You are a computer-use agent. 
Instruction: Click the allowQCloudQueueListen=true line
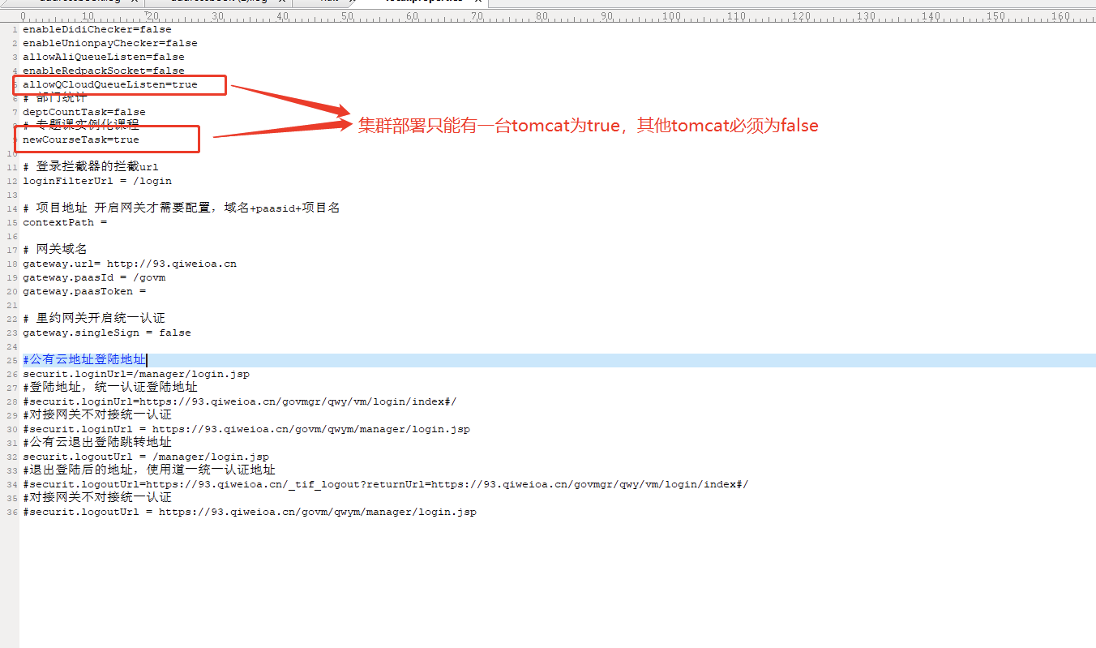click(109, 84)
